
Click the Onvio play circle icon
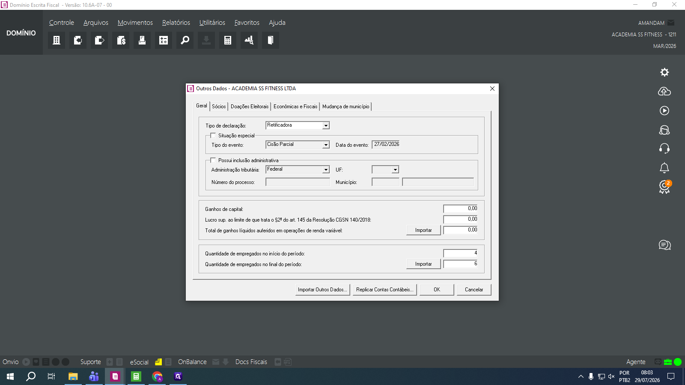[26, 362]
